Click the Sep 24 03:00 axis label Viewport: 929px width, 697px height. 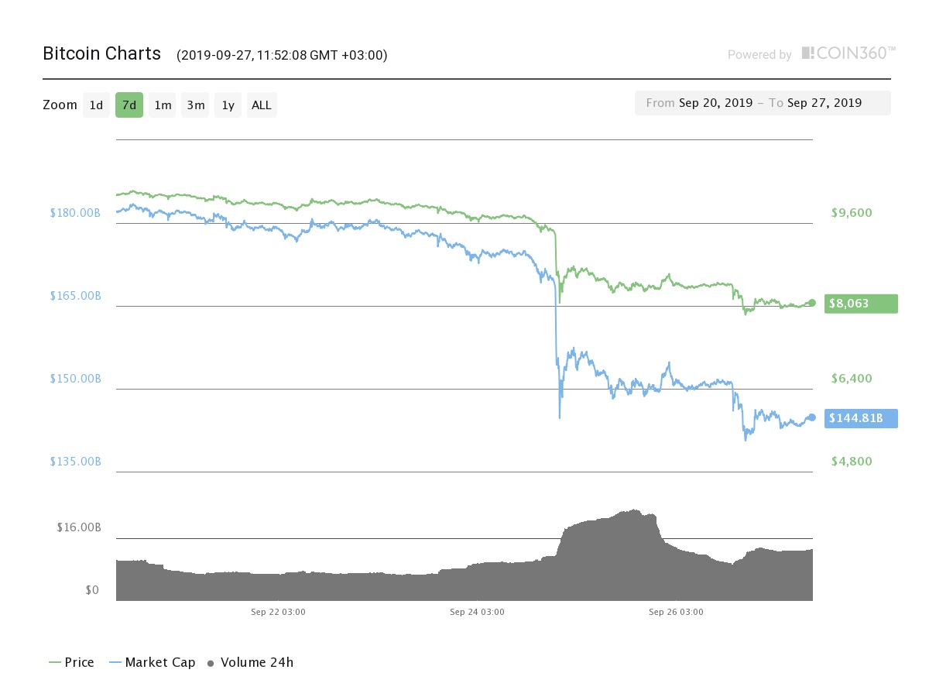point(477,612)
